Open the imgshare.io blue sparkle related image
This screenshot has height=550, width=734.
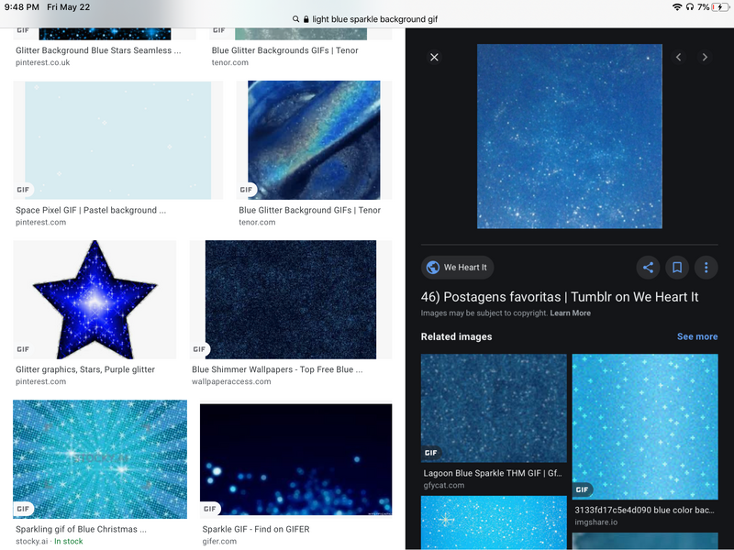[645, 426]
